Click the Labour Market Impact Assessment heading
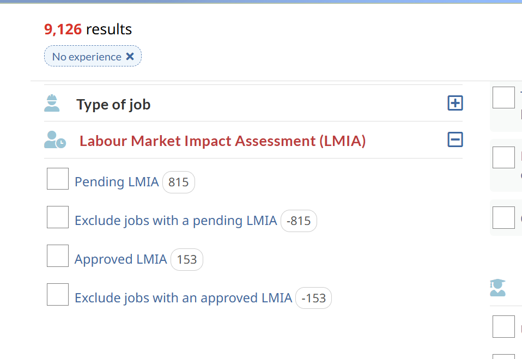 (x=222, y=141)
